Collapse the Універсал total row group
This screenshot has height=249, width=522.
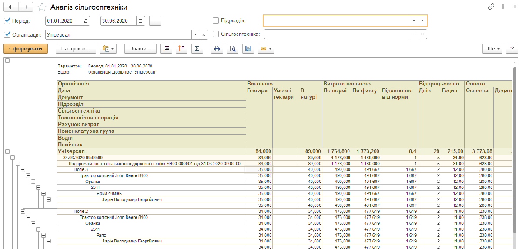[x=7, y=151]
